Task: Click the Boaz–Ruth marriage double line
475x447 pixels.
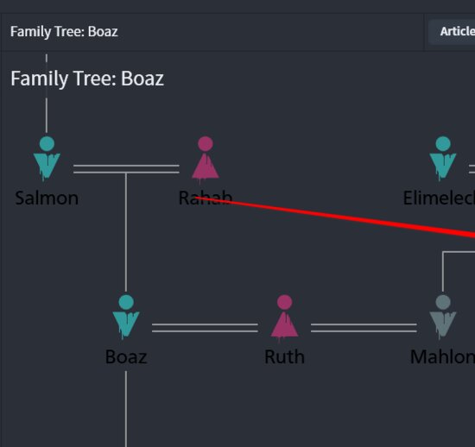Action: [x=205, y=328]
